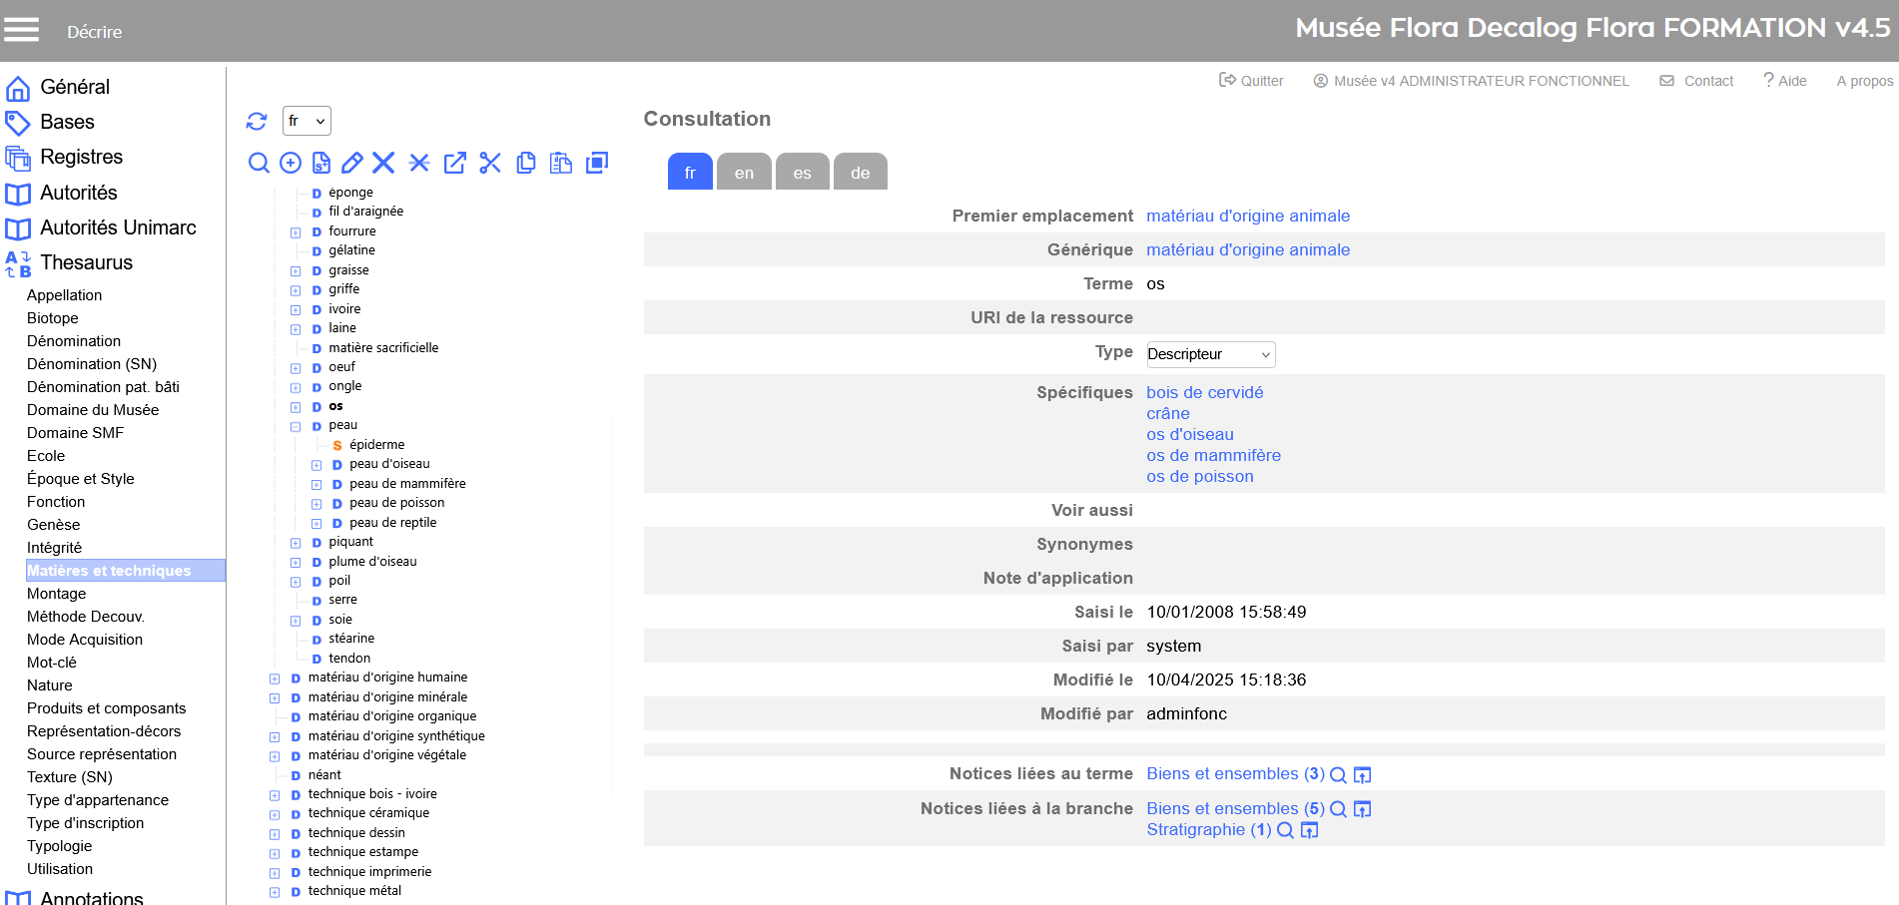Switch to the de language tab
The height and width of the screenshot is (905, 1899).
(860, 172)
